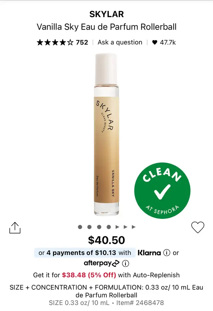Play the second video carousel indicator
Screen dimensions: 213x311
pyautogui.click(x=125, y=227)
